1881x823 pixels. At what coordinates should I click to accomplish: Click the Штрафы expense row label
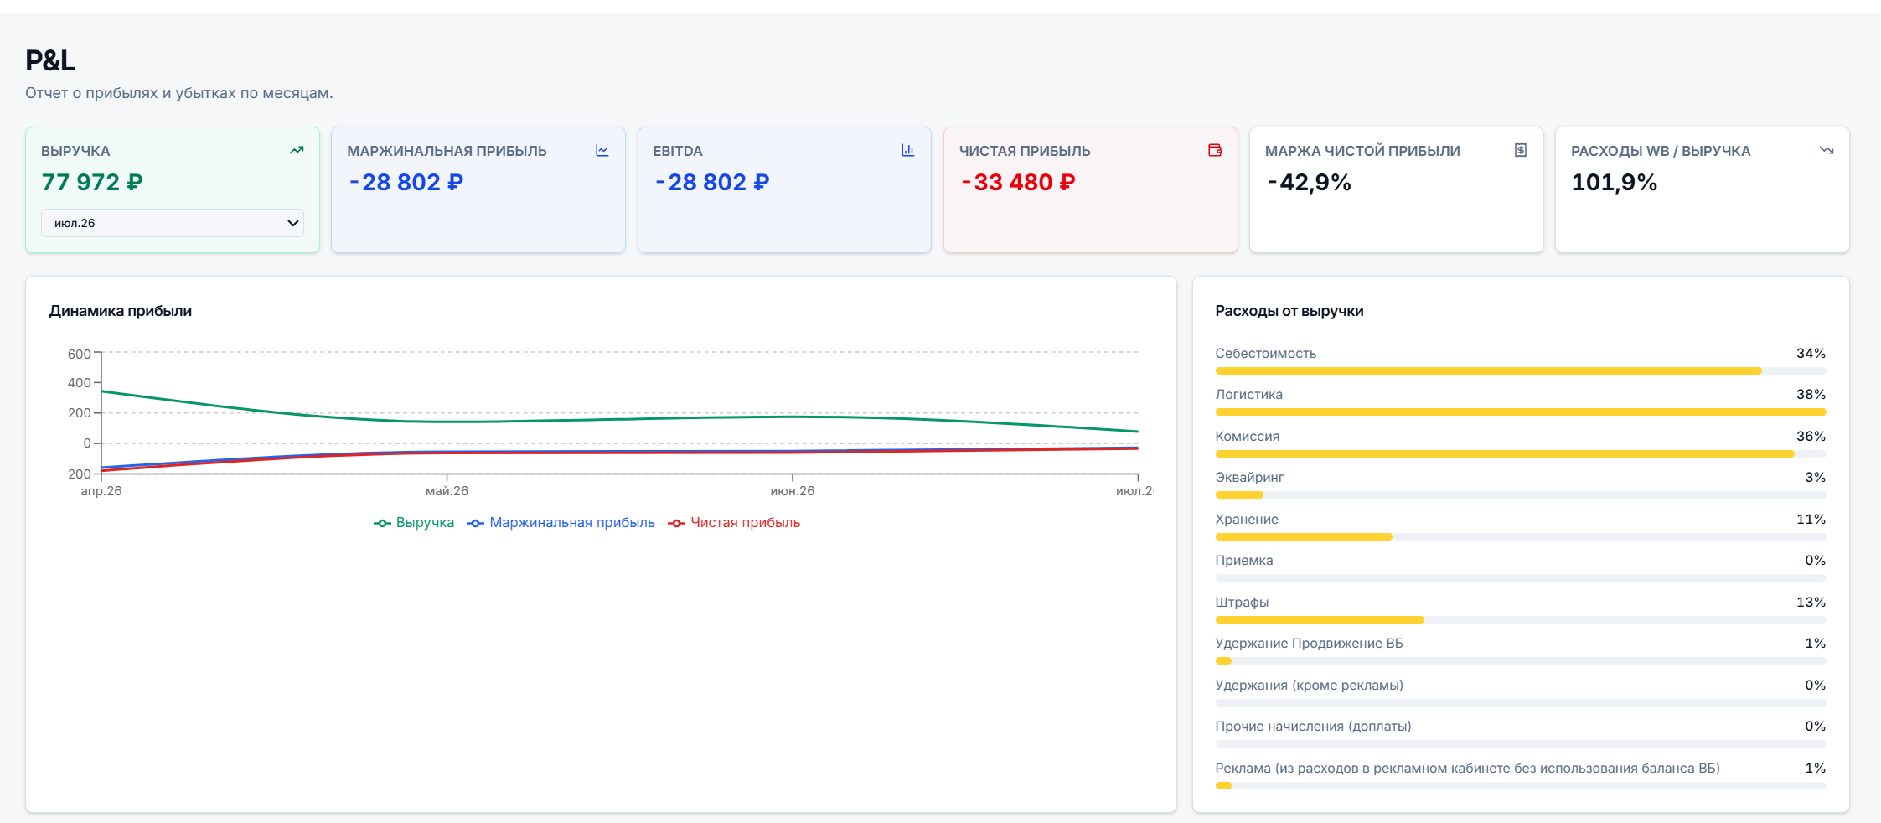[x=1242, y=602]
